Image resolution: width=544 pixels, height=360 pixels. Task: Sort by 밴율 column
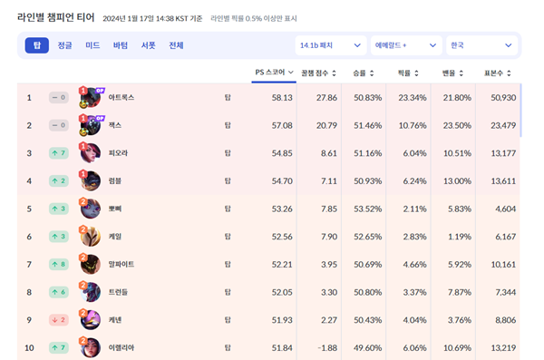coord(452,73)
